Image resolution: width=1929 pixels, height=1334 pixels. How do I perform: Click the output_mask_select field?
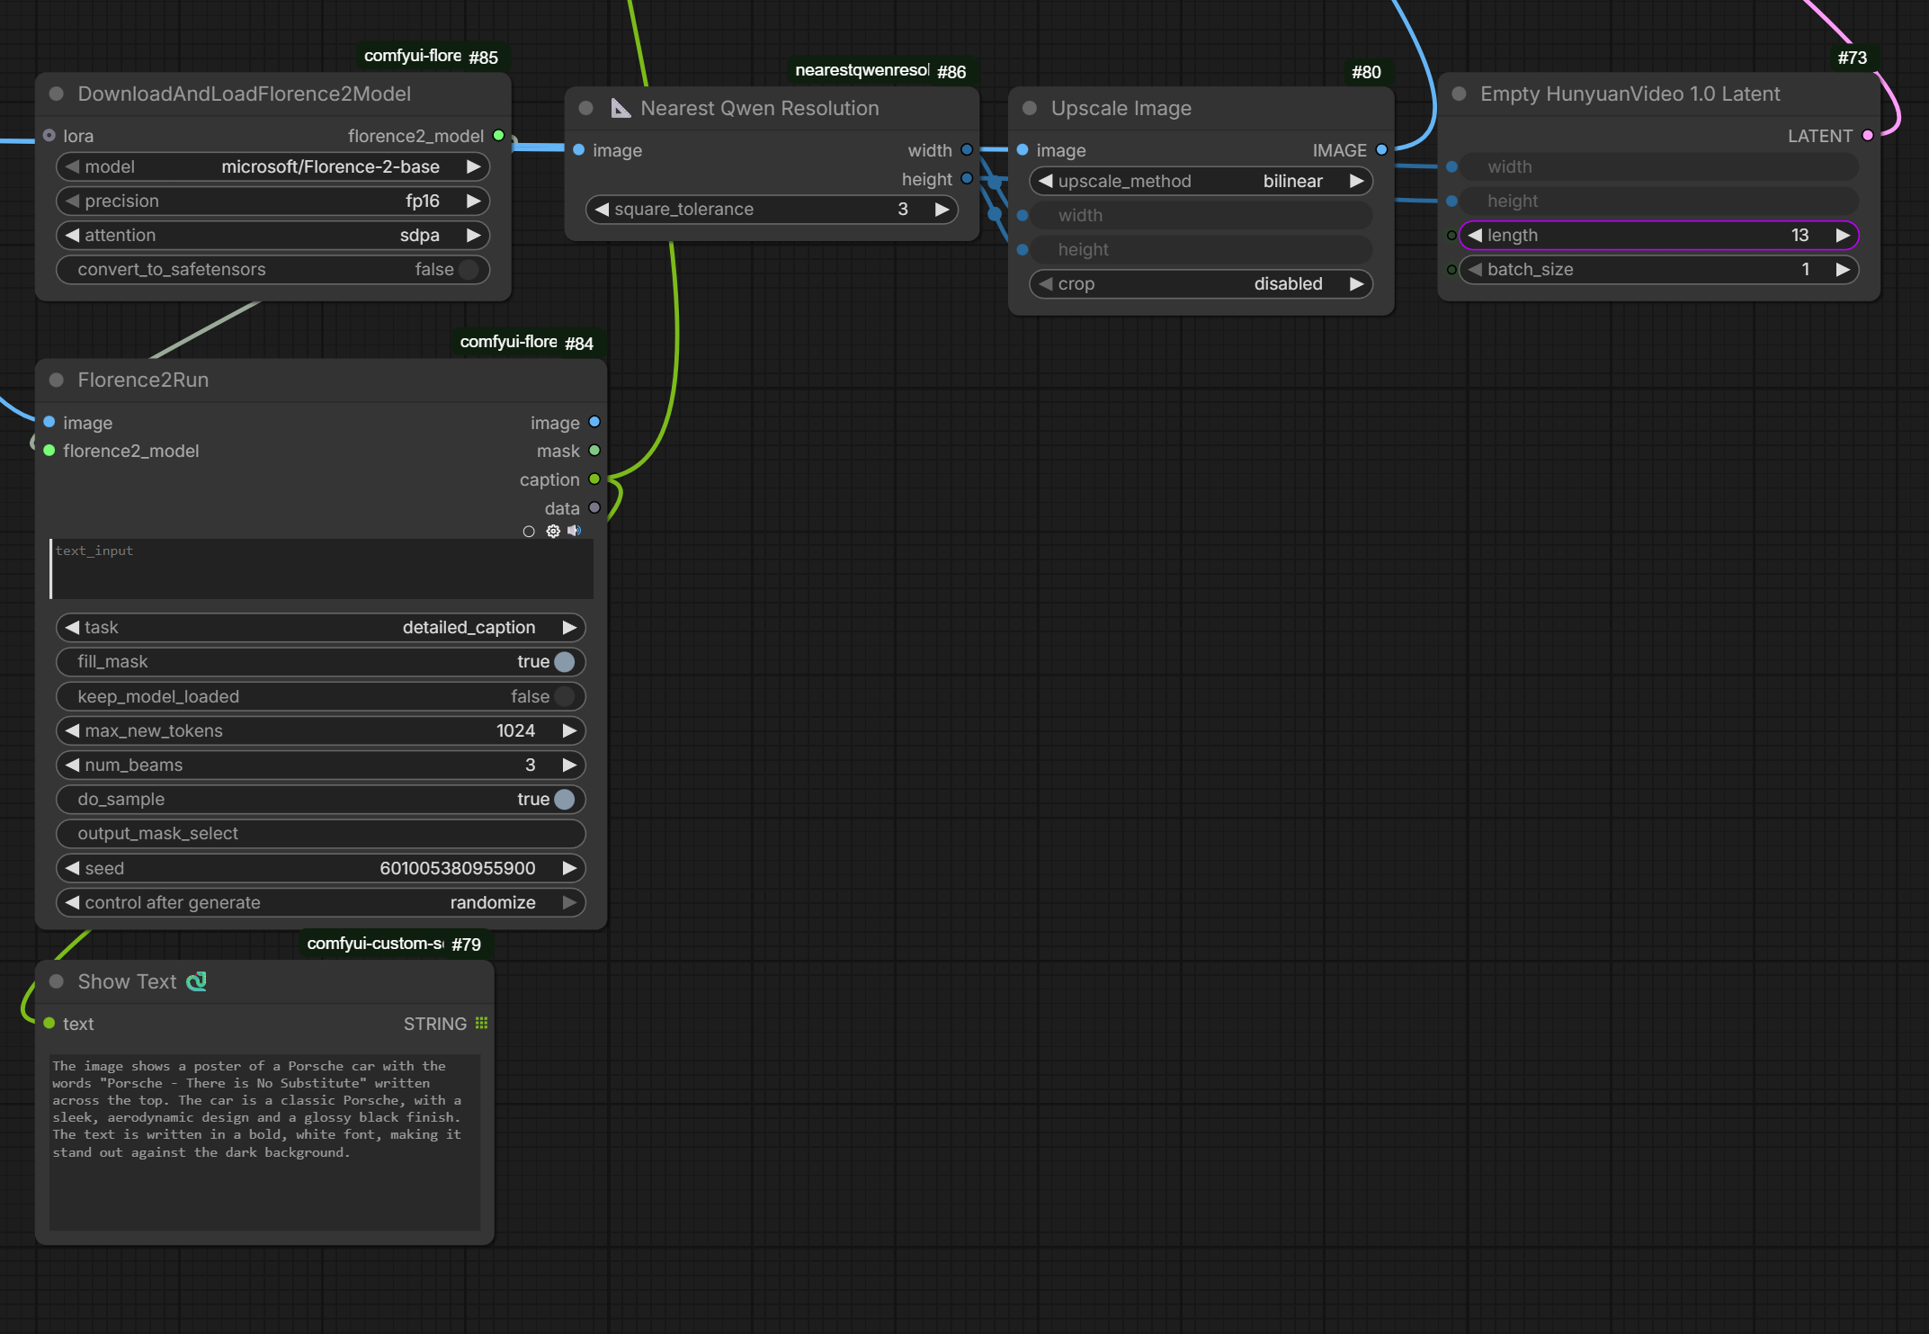[320, 834]
